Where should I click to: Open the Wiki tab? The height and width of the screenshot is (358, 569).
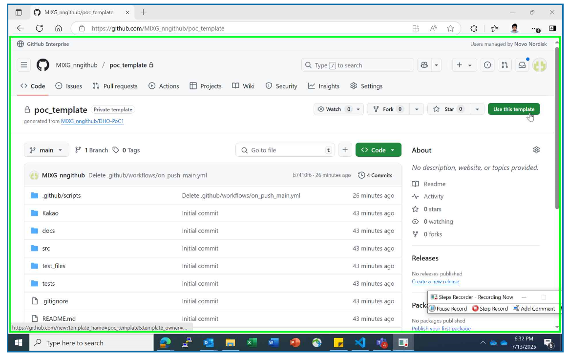tap(243, 86)
